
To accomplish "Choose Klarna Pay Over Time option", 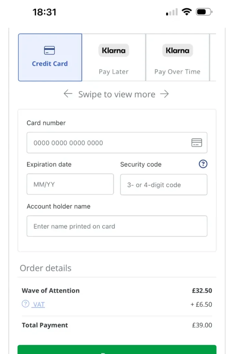I will tap(177, 58).
